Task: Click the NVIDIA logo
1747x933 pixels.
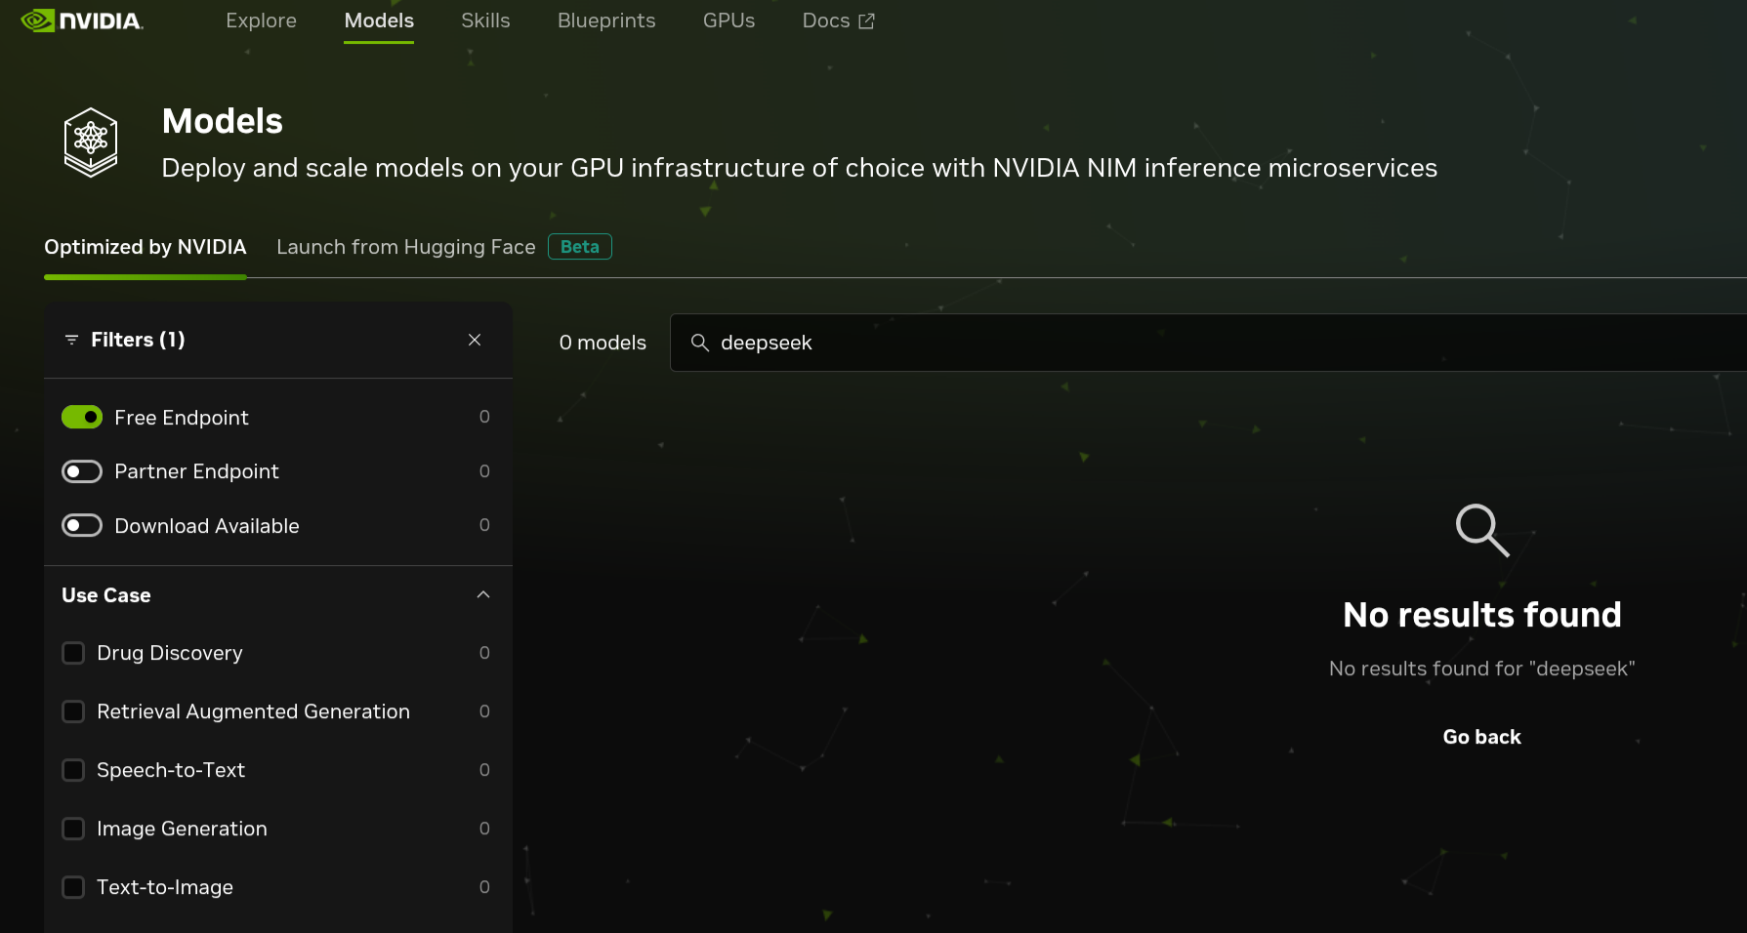Action: (x=82, y=20)
